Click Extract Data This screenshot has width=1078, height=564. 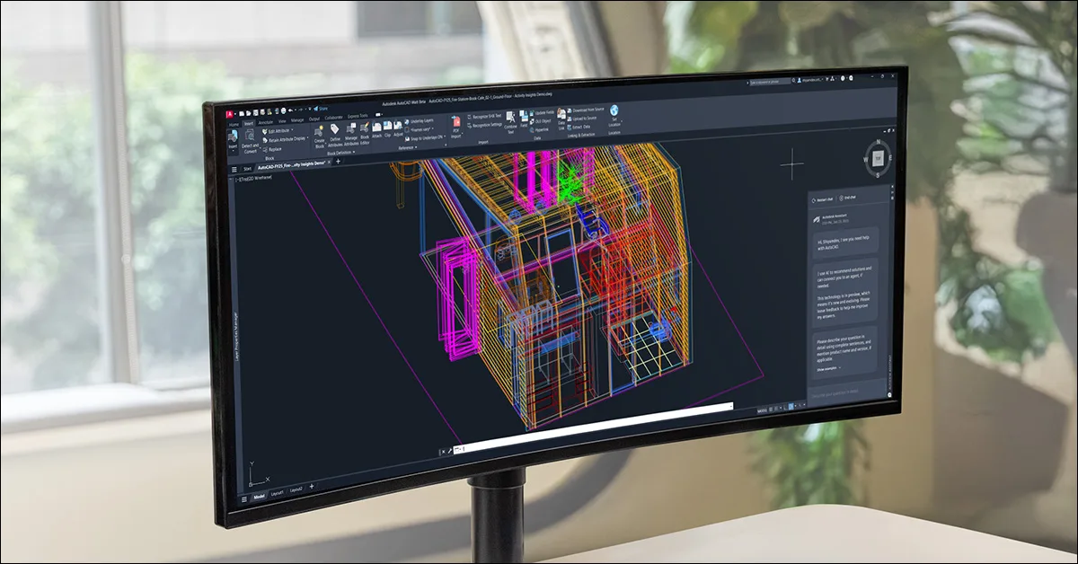[579, 128]
